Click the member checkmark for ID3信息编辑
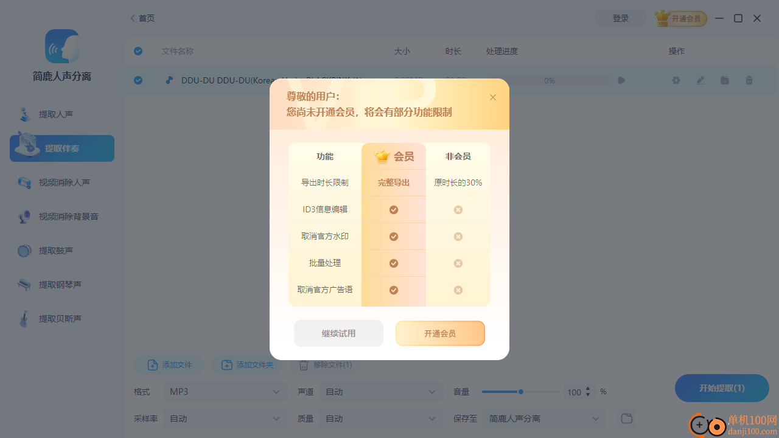 [394, 210]
